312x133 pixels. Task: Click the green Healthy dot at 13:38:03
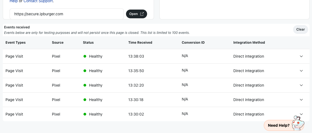[85, 56]
